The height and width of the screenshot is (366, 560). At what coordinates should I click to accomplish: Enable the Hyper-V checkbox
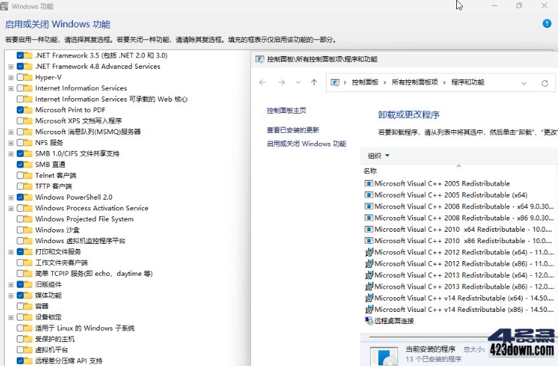[x=20, y=77]
